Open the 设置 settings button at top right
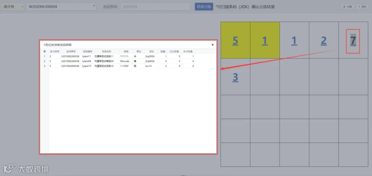 (x=348, y=7)
